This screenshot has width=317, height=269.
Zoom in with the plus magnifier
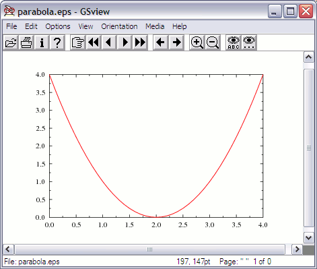[197, 42]
